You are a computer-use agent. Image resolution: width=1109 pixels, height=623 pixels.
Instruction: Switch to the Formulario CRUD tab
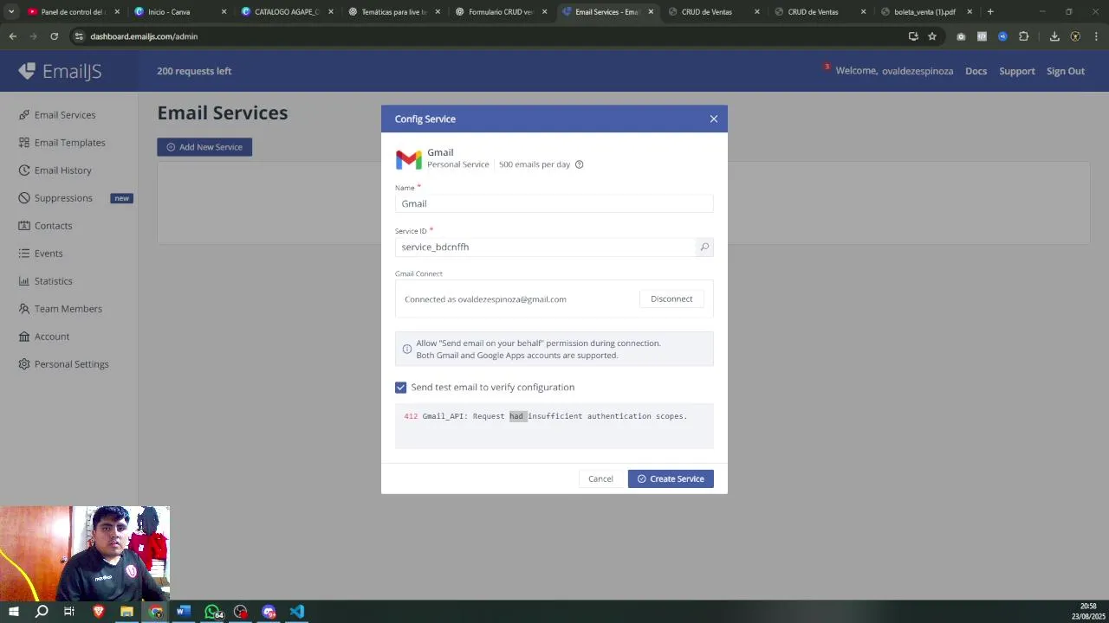coord(500,12)
